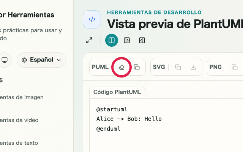
Task: Switch to the left-panel-only layout
Action: (127, 40)
